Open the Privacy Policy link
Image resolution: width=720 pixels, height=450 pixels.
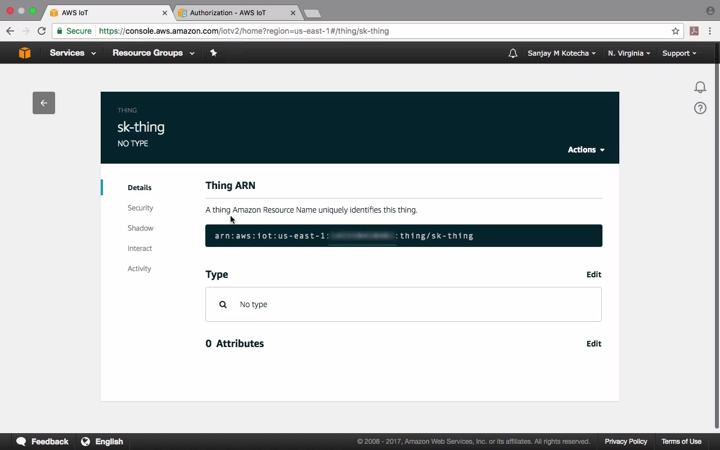(x=626, y=442)
